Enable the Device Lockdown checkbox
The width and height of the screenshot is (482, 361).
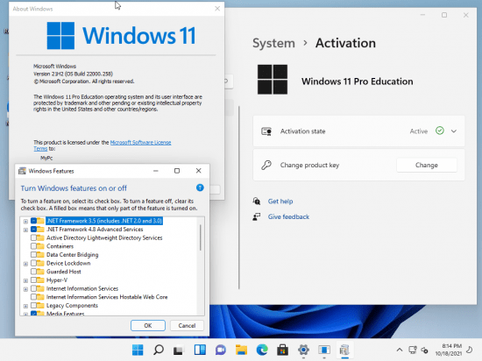pos(33,263)
